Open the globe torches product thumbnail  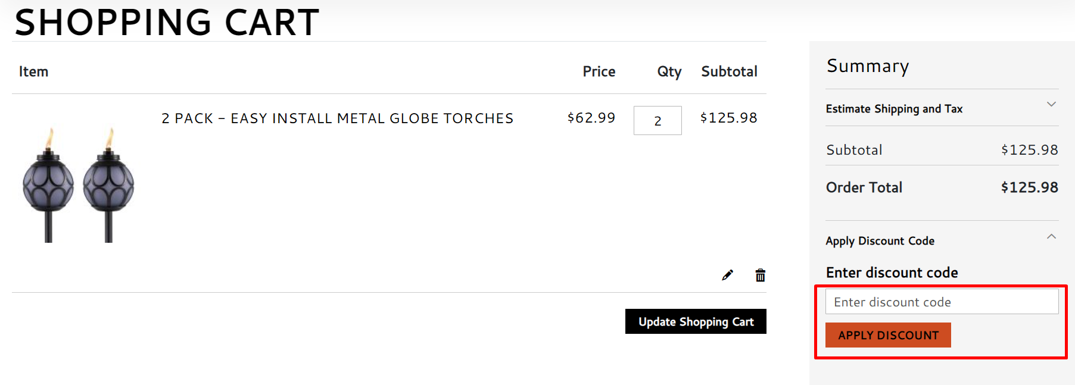click(79, 184)
